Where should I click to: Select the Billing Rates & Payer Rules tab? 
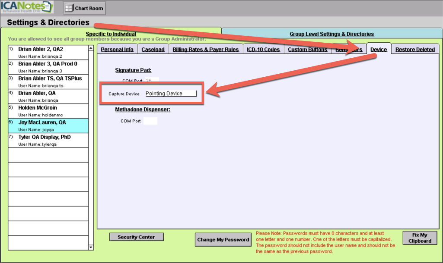tap(206, 50)
